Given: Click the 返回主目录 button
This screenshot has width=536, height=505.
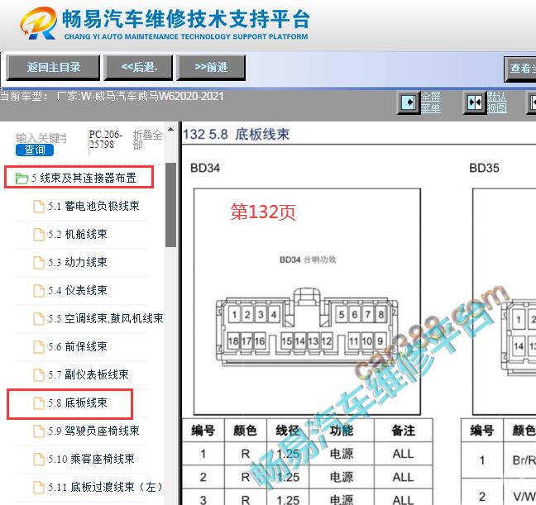Looking at the screenshot, I should coord(53,67).
